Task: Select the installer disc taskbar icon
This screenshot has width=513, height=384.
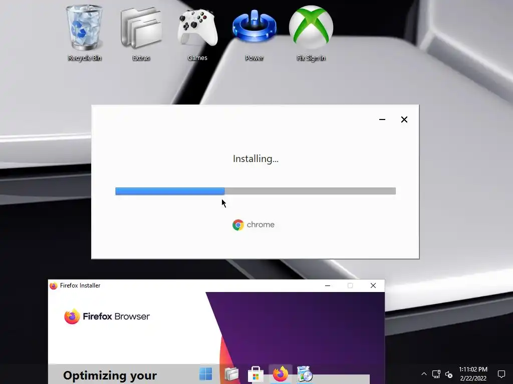Action: pos(305,374)
